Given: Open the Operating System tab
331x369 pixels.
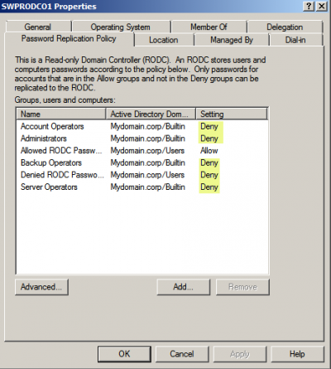Looking at the screenshot, I should pyautogui.click(x=121, y=27).
